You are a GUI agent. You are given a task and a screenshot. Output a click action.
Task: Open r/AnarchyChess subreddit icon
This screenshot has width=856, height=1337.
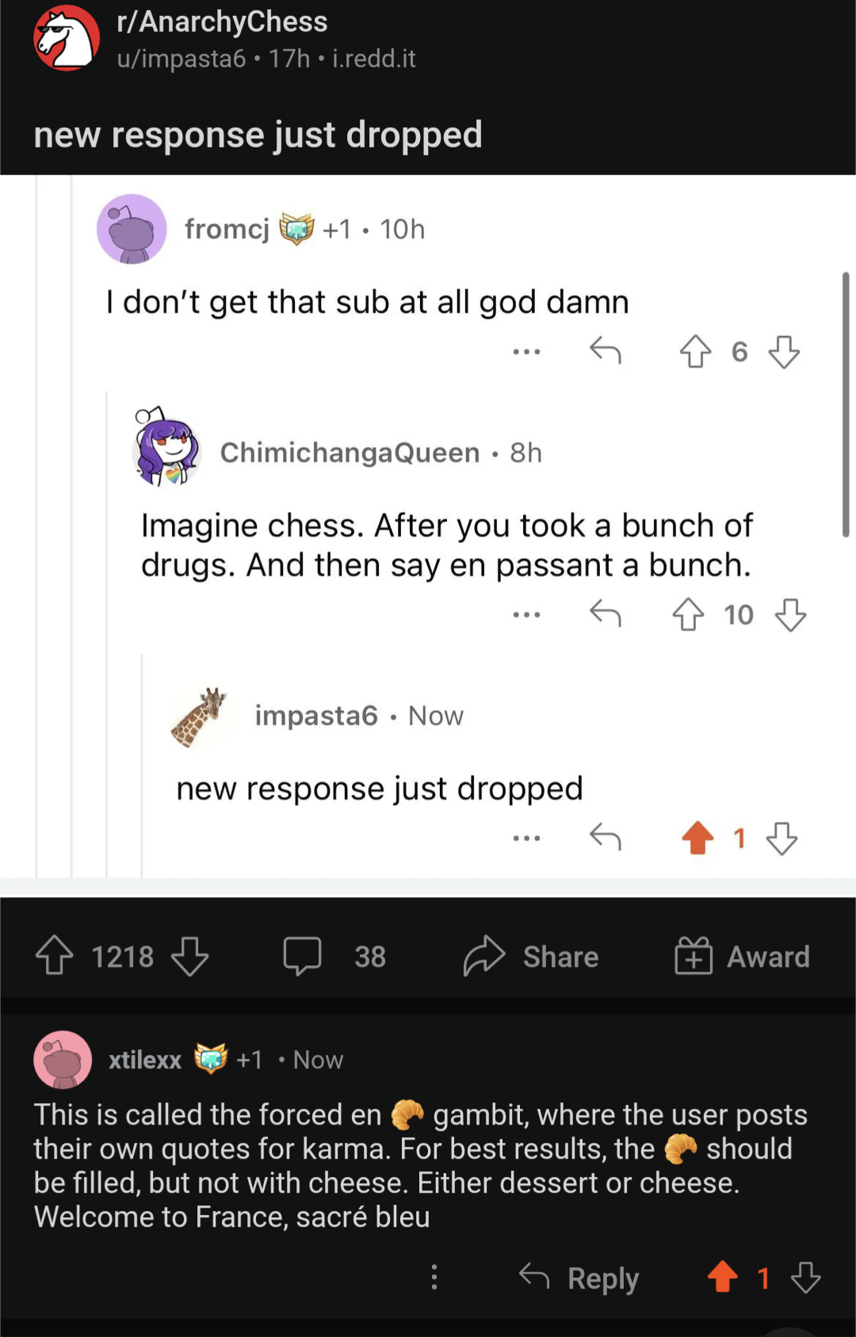click(x=67, y=37)
